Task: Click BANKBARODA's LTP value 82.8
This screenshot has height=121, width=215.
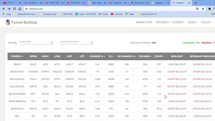Action: click(x=82, y=102)
